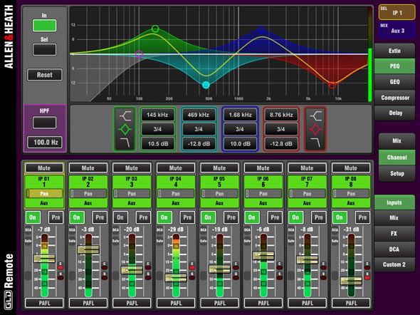Select the green band bell shape icon
Viewport: 420px width, 315px height.
point(125,130)
